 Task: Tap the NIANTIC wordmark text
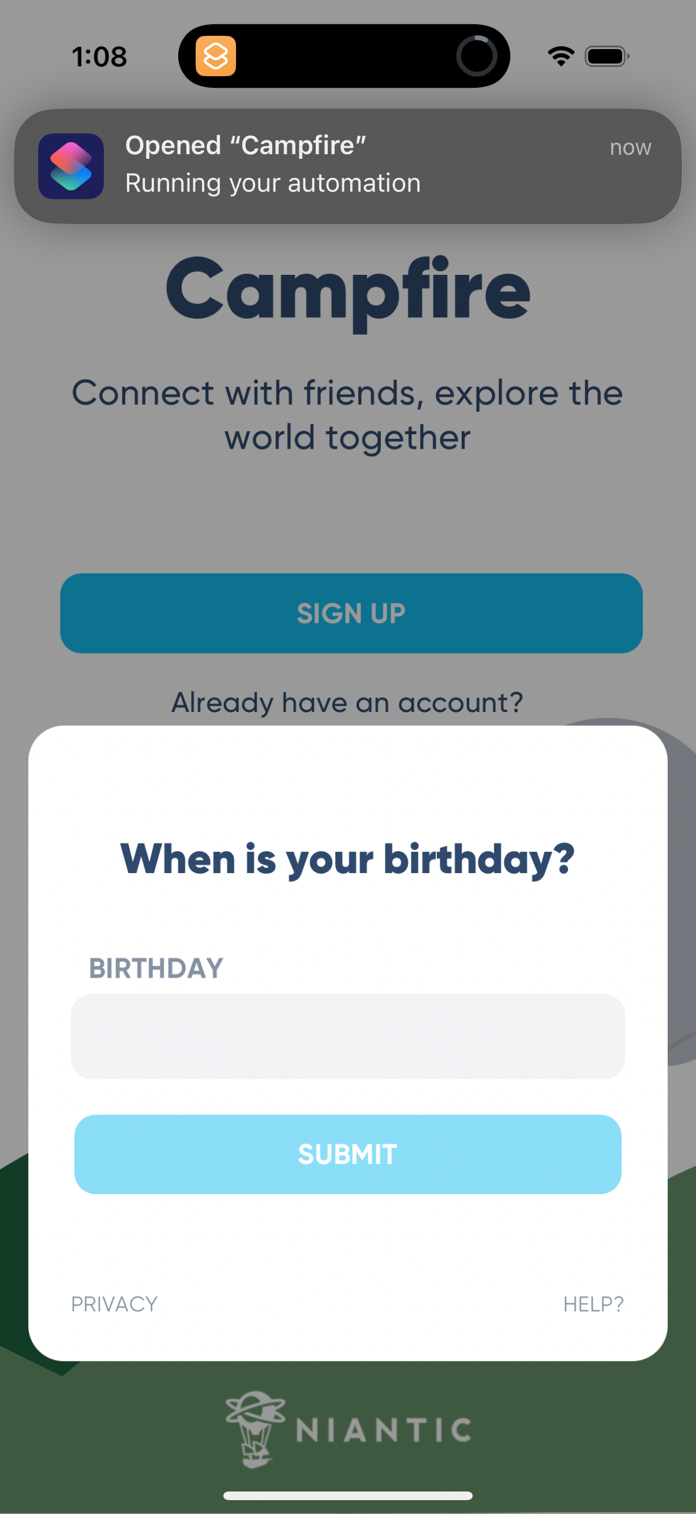pos(384,1430)
